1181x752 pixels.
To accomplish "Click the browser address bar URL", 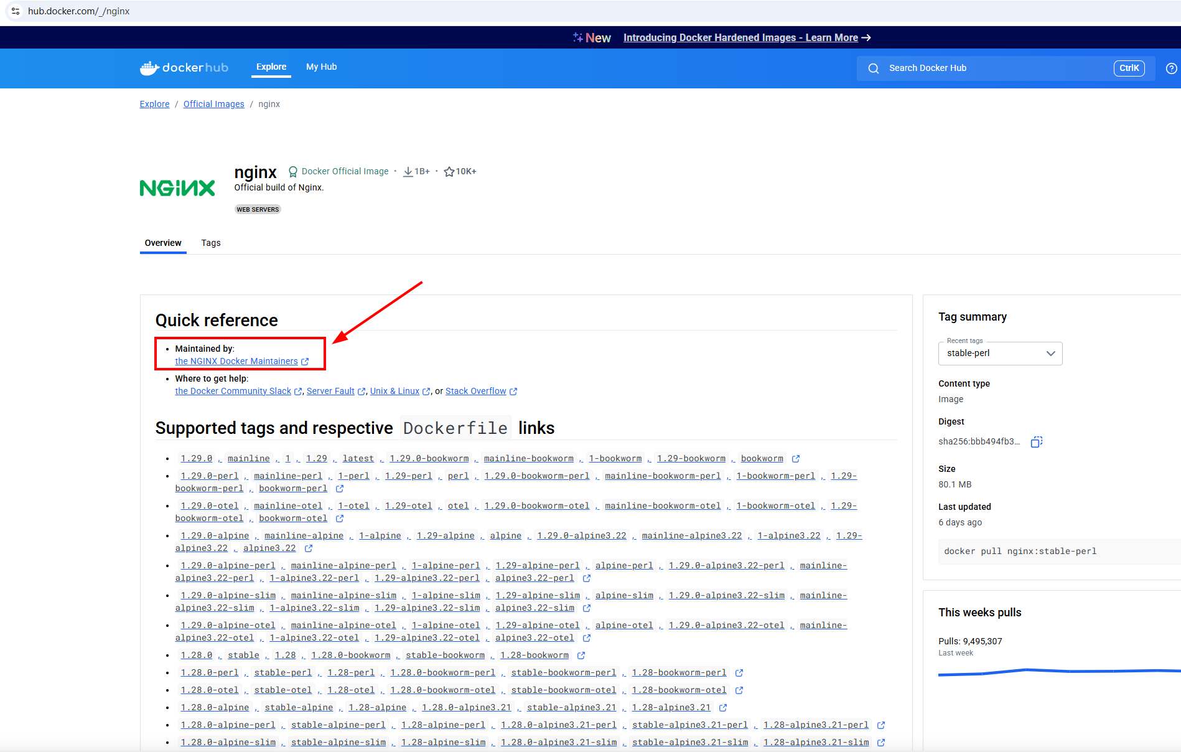I will point(78,11).
